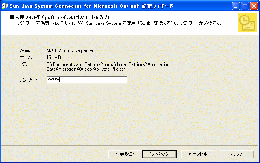
Task: Click the size value 15.1MB
Action: click(x=54, y=57)
